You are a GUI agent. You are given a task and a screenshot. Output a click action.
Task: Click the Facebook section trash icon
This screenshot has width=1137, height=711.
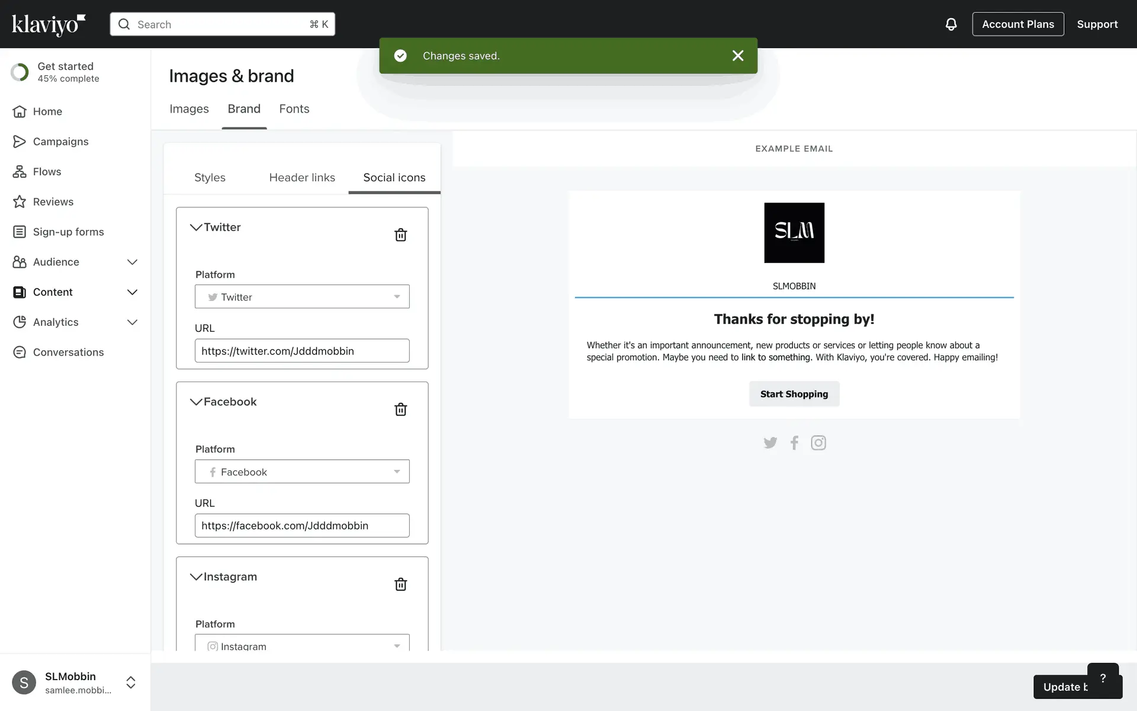[x=400, y=409]
